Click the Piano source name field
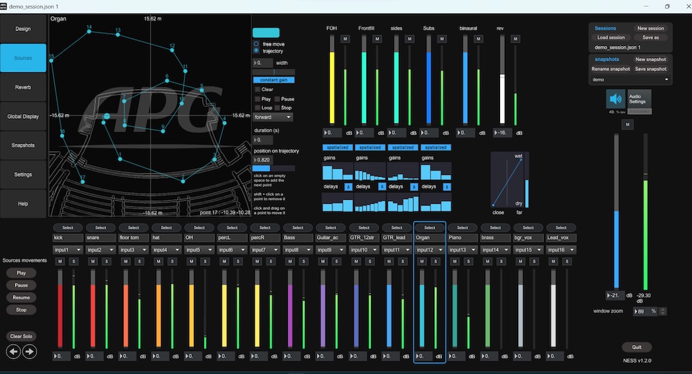This screenshot has height=374, width=692. (462, 238)
